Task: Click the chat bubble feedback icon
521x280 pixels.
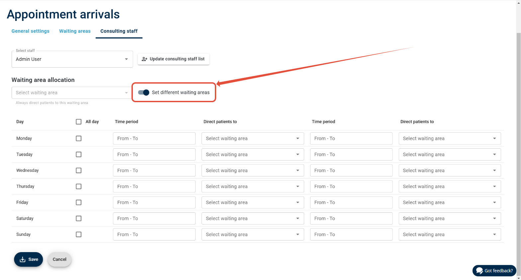Action: point(479,271)
